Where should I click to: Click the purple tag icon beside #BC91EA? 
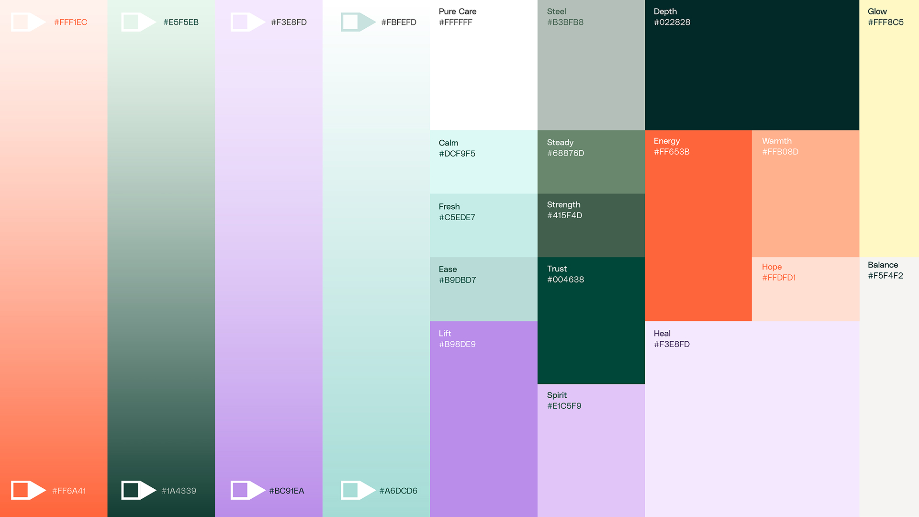pyautogui.click(x=247, y=490)
